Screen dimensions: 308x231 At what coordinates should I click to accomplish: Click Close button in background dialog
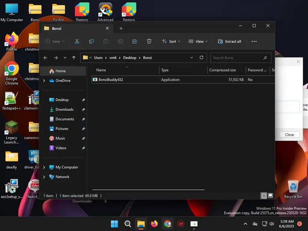coord(289,134)
